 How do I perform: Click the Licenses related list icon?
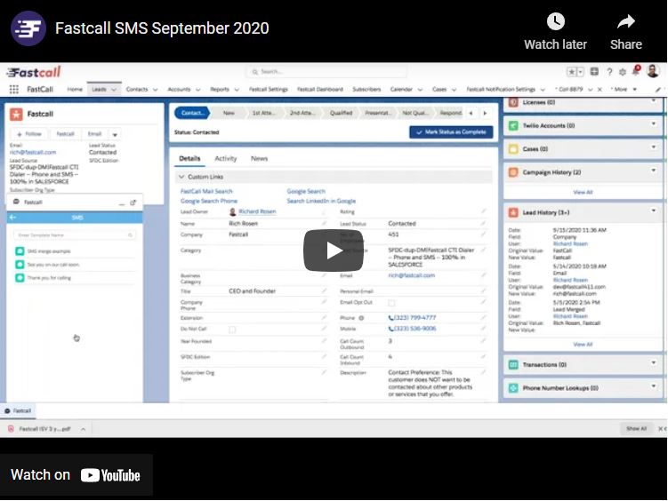(x=513, y=102)
